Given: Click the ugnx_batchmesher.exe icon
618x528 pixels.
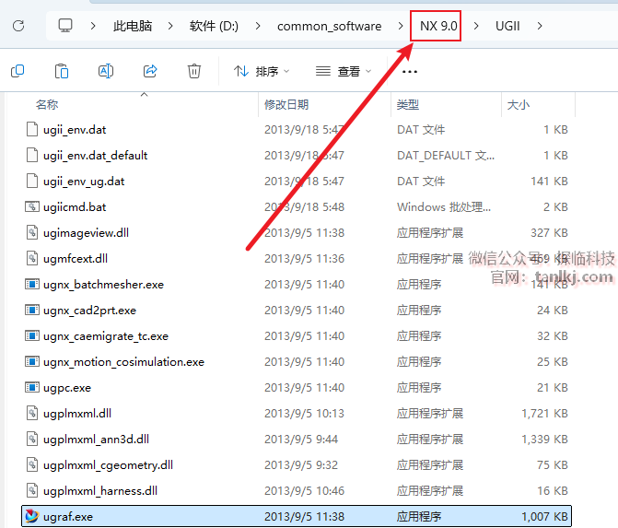Looking at the screenshot, I should point(32,284).
